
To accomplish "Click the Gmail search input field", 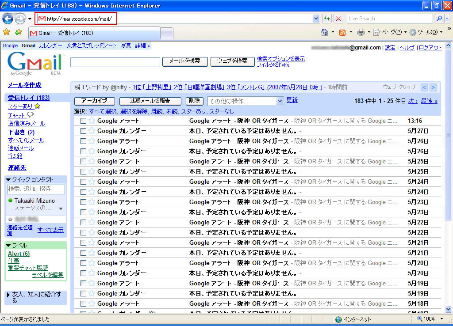I will (x=115, y=62).
